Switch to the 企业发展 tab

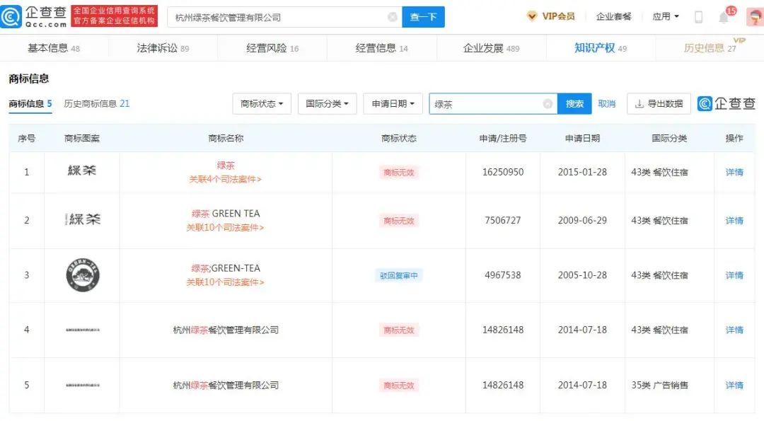[491, 47]
